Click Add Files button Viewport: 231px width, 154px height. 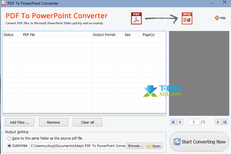click(x=19, y=122)
